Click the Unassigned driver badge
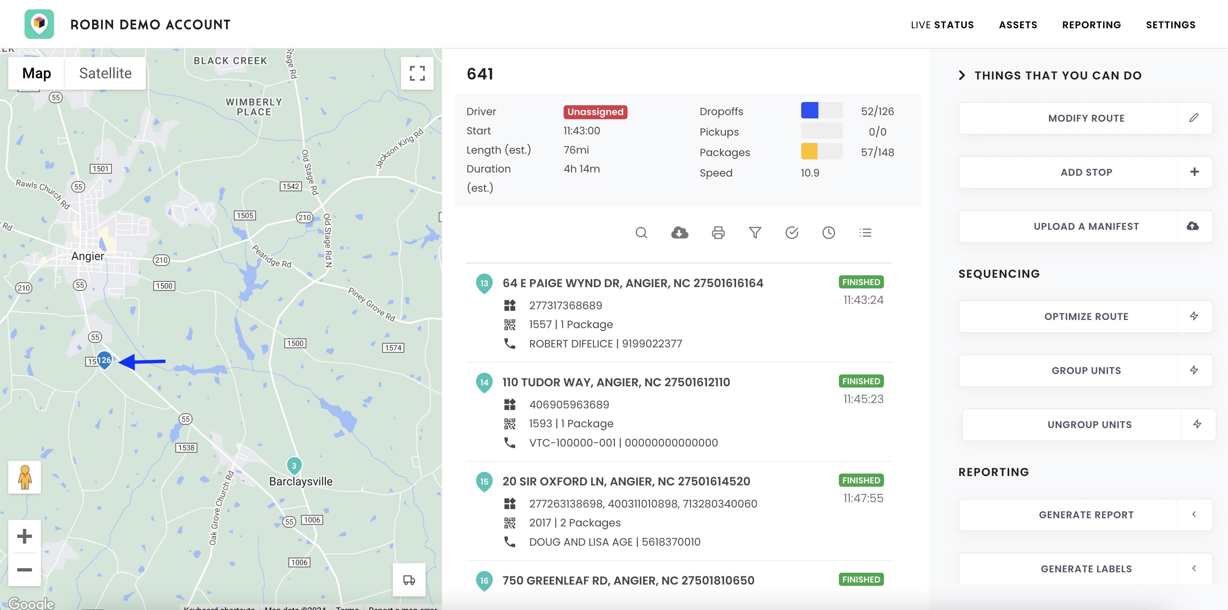This screenshot has width=1228, height=610. [595, 111]
